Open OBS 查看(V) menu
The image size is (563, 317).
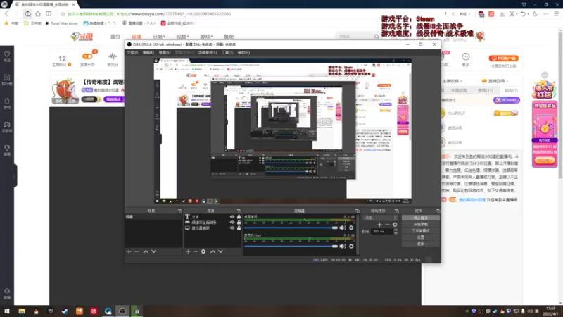pyautogui.click(x=165, y=52)
